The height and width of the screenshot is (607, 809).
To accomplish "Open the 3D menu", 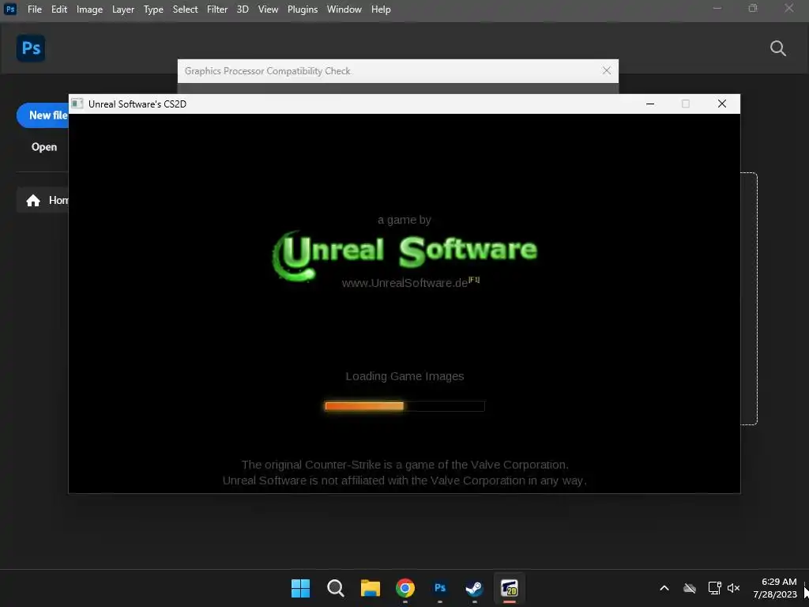I will pos(243,9).
